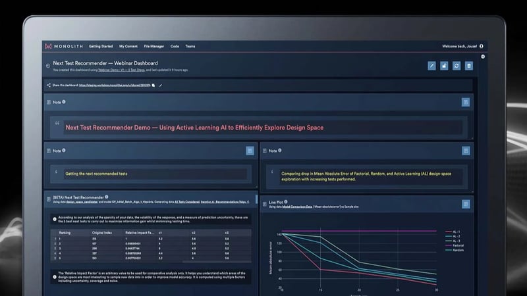Click the dashboard title 'Next Test Recommender — Webinar Dashboard'
Viewport: 527px width, 296px height.
click(x=105, y=63)
